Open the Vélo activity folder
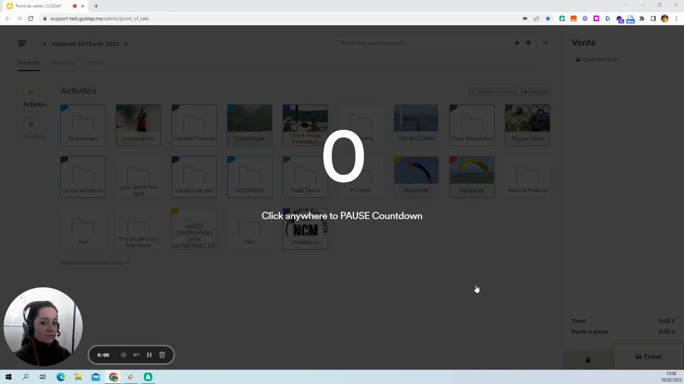This screenshot has width=684, height=384. [250, 228]
